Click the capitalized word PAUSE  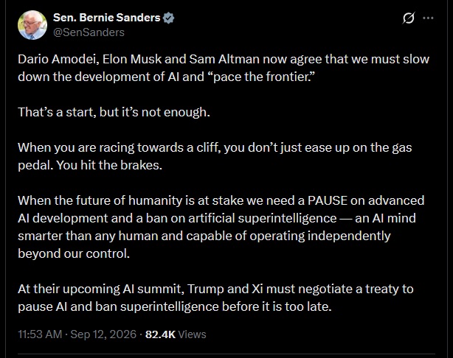pos(328,200)
